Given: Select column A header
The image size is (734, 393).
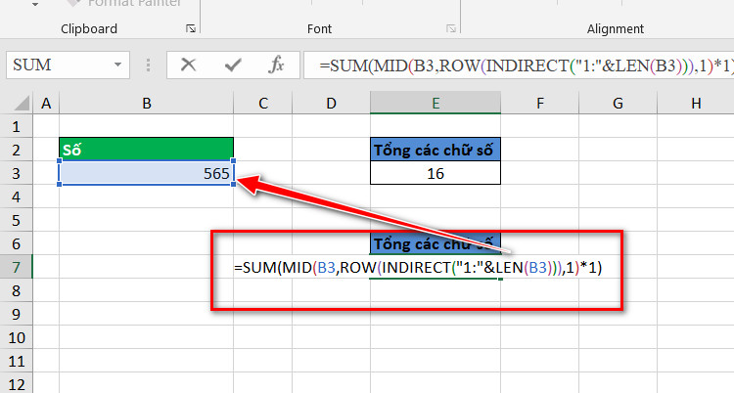Looking at the screenshot, I should 46,104.
